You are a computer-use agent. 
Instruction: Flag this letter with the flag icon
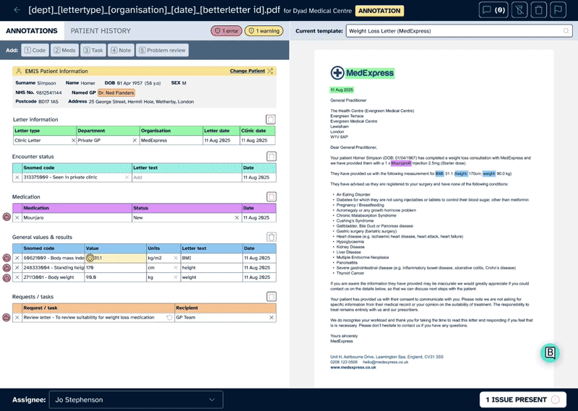[x=558, y=10]
